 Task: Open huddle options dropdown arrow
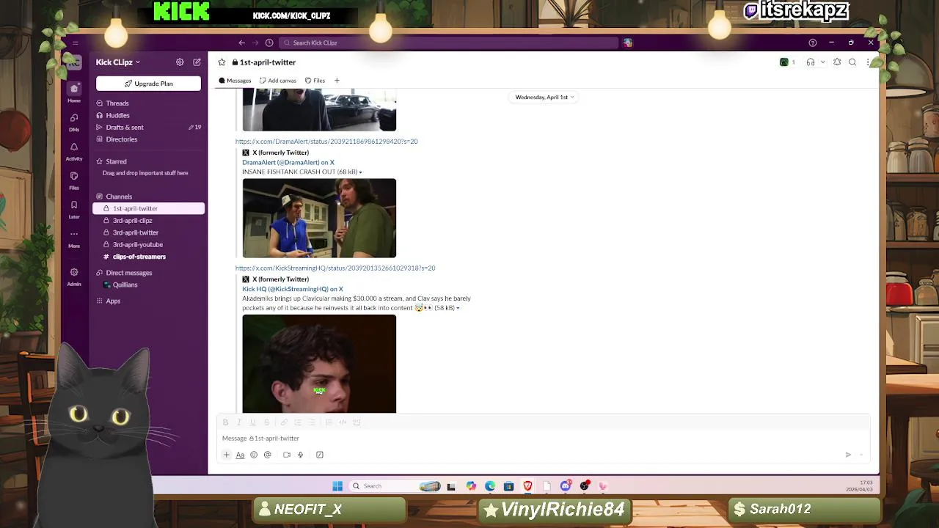(822, 62)
